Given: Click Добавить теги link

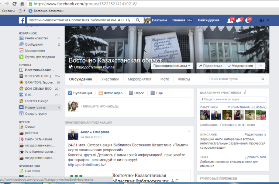Looking at the screenshot, I should point(255,157).
